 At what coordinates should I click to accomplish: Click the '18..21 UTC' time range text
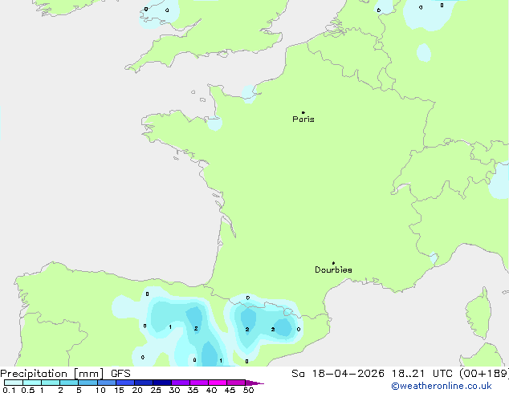(421, 374)
